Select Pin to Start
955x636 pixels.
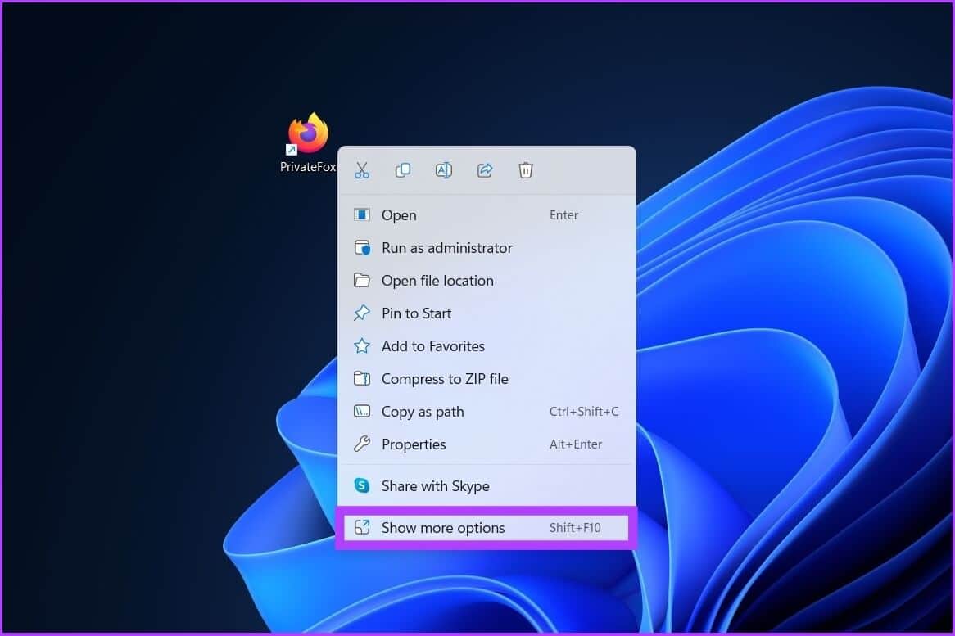click(x=487, y=313)
